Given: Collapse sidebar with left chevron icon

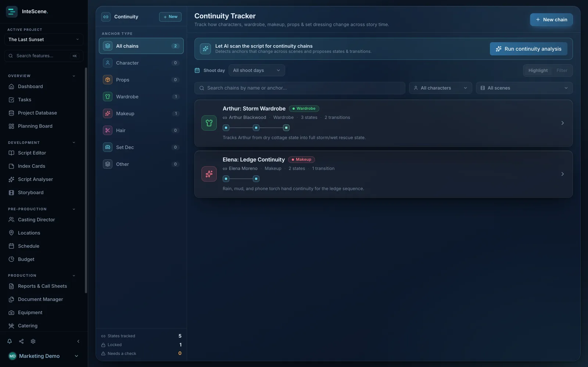Looking at the screenshot, I should [x=78, y=341].
